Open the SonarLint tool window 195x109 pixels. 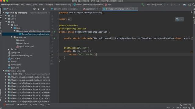9,104
